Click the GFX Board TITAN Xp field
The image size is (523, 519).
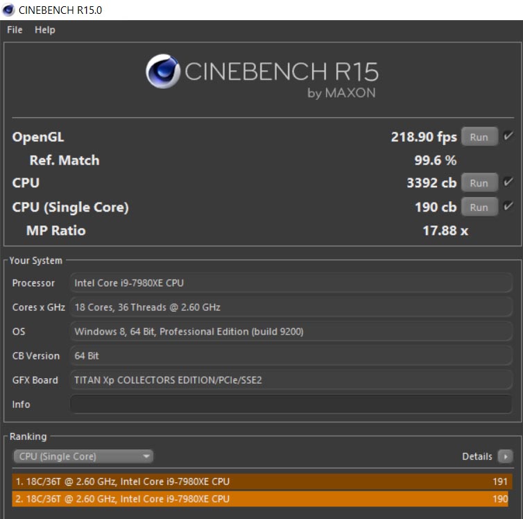click(291, 380)
